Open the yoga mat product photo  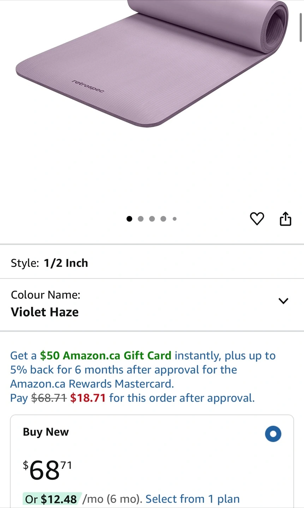pos(152,64)
